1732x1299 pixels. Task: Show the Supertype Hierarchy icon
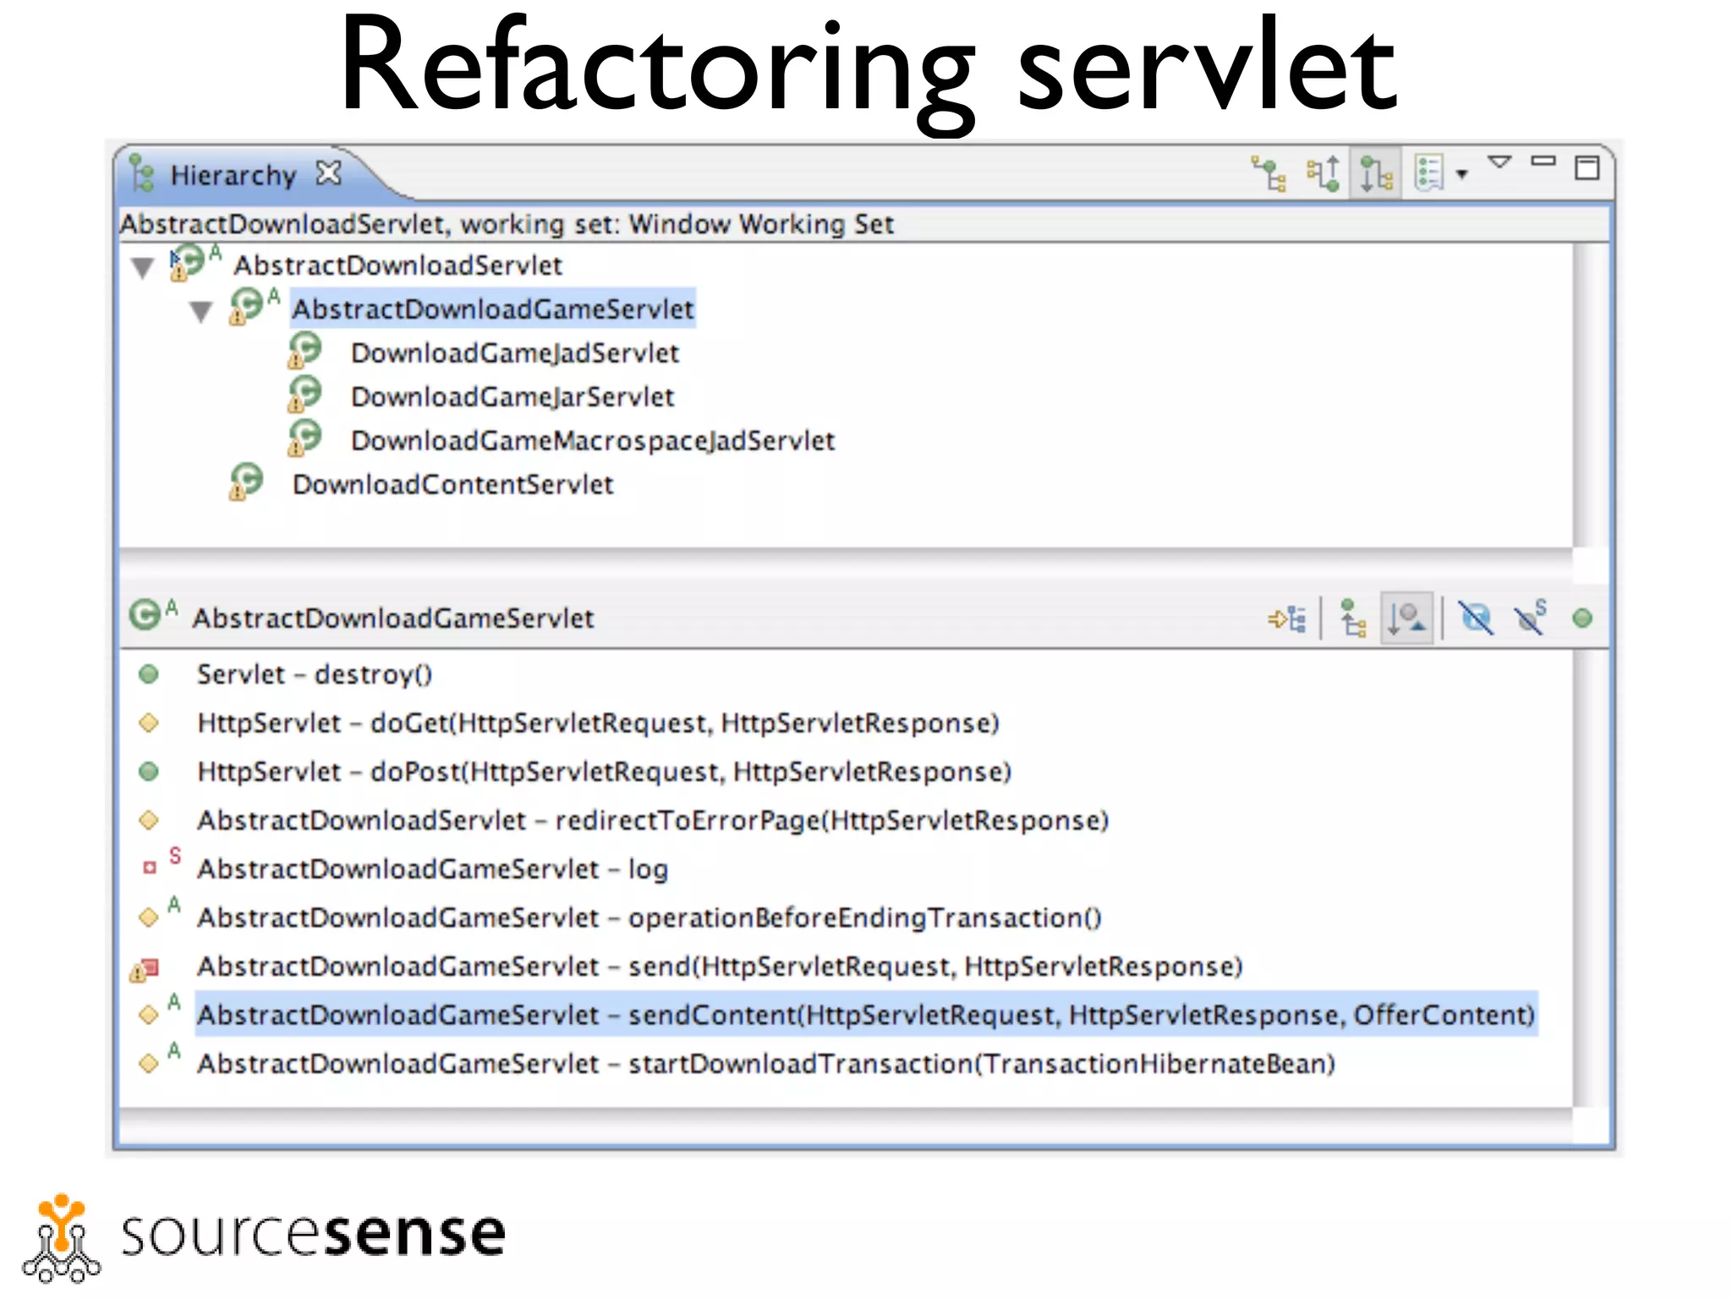pyautogui.click(x=1324, y=173)
